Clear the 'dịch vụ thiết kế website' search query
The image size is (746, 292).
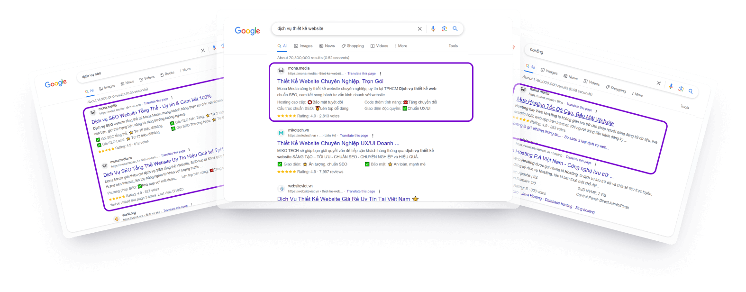tap(419, 29)
